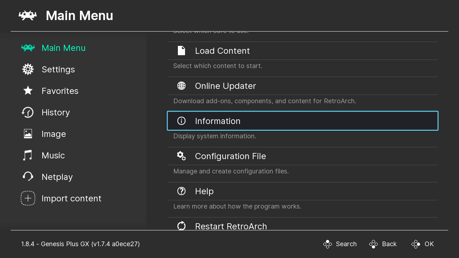Viewport: 459px width, 258px height.
Task: Click the Main Menu header title
Action: (x=80, y=15)
